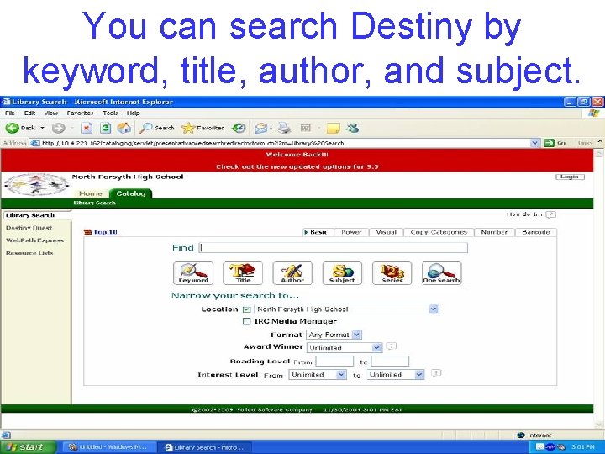Open the Copy Categories tab
This screenshot has height=454, width=605.
pos(439,232)
